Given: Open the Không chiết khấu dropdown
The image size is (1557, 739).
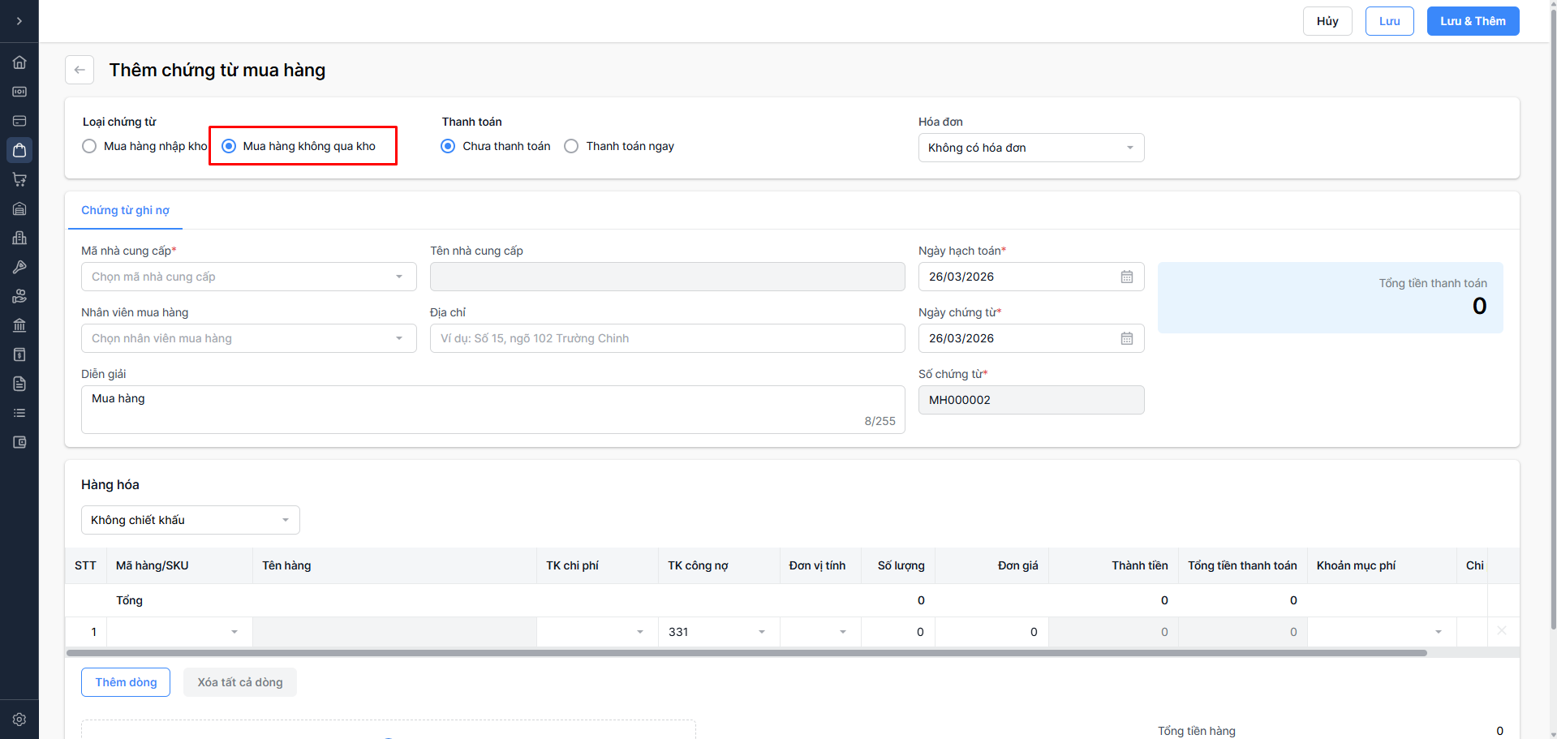Looking at the screenshot, I should click(190, 520).
